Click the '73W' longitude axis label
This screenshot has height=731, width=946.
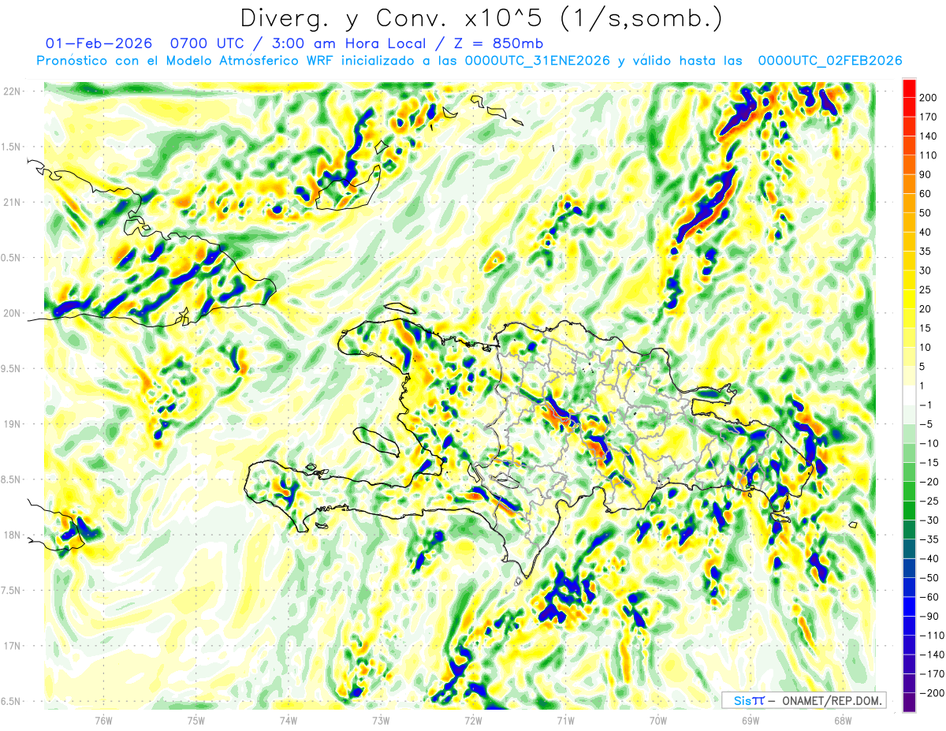click(381, 721)
